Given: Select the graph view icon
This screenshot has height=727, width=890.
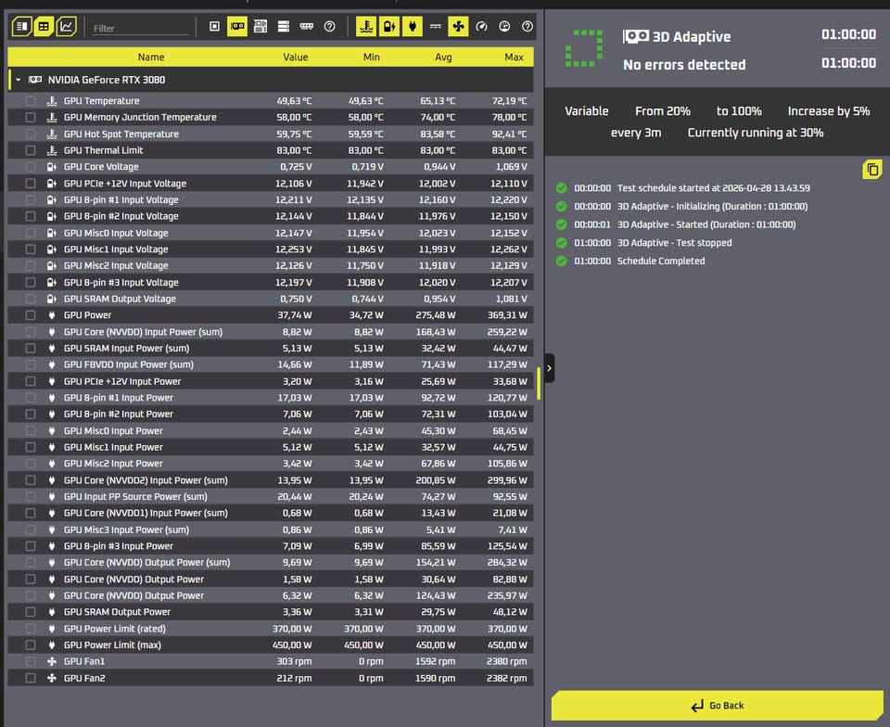Looking at the screenshot, I should 67,26.
